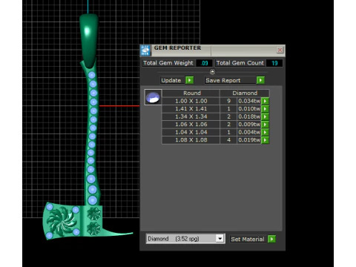Select the 1.04 X 1.04 size cell

click(191, 132)
